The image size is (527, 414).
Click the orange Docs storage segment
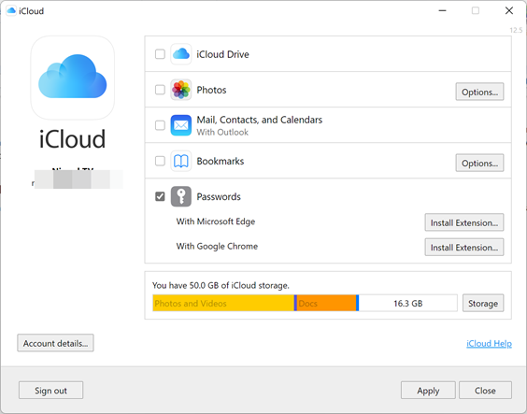(326, 303)
